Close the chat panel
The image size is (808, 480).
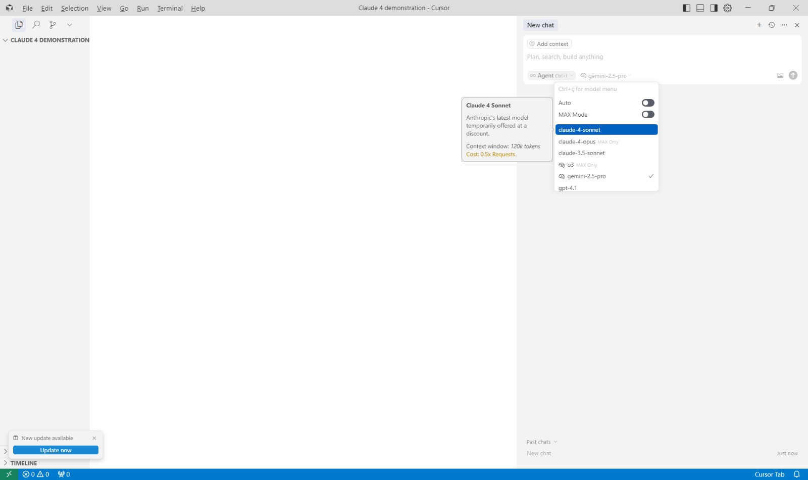pyautogui.click(x=797, y=25)
